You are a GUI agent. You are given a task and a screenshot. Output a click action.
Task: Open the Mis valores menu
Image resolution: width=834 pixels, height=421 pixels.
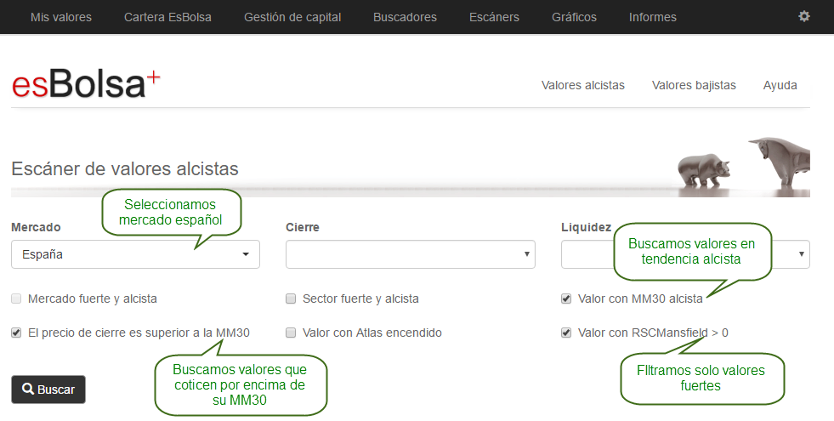(x=61, y=17)
